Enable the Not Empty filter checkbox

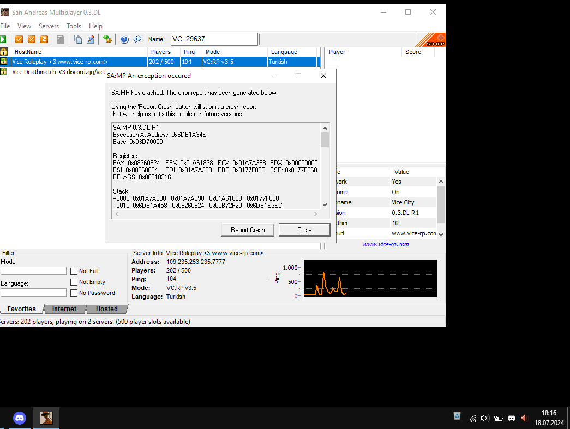tap(74, 282)
